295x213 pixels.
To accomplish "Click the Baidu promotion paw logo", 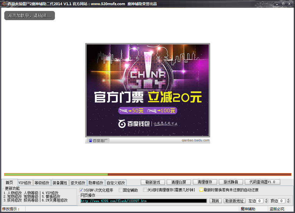I will pyautogui.click(x=91, y=140).
